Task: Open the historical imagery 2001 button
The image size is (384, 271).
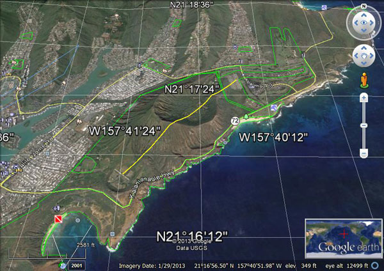Action: pos(76,265)
